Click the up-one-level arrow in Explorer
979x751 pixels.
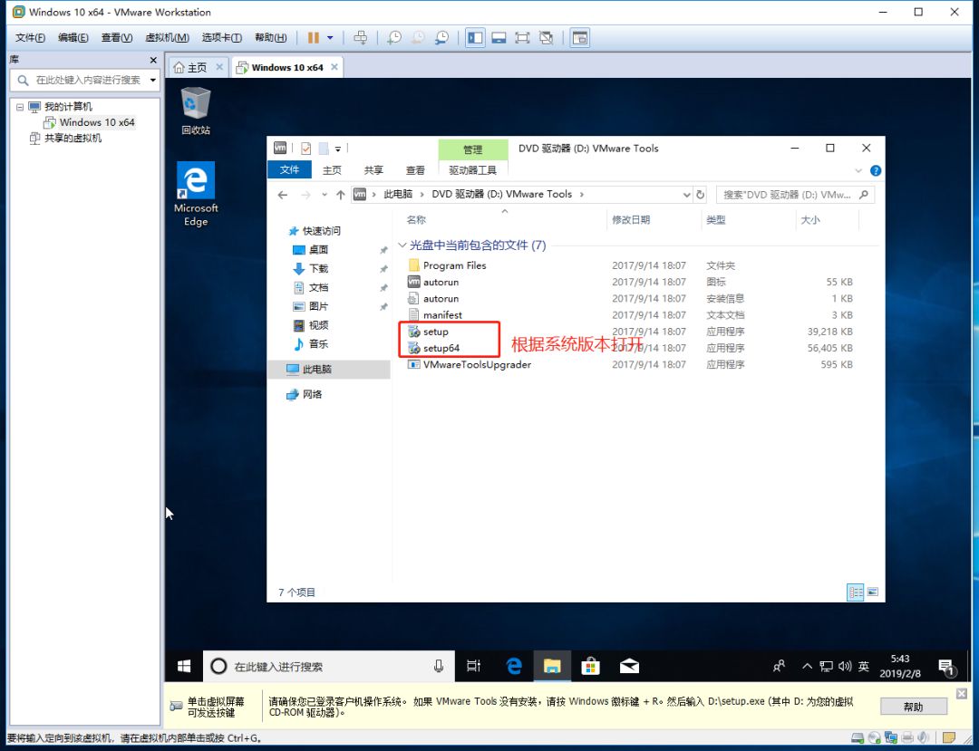click(x=340, y=195)
